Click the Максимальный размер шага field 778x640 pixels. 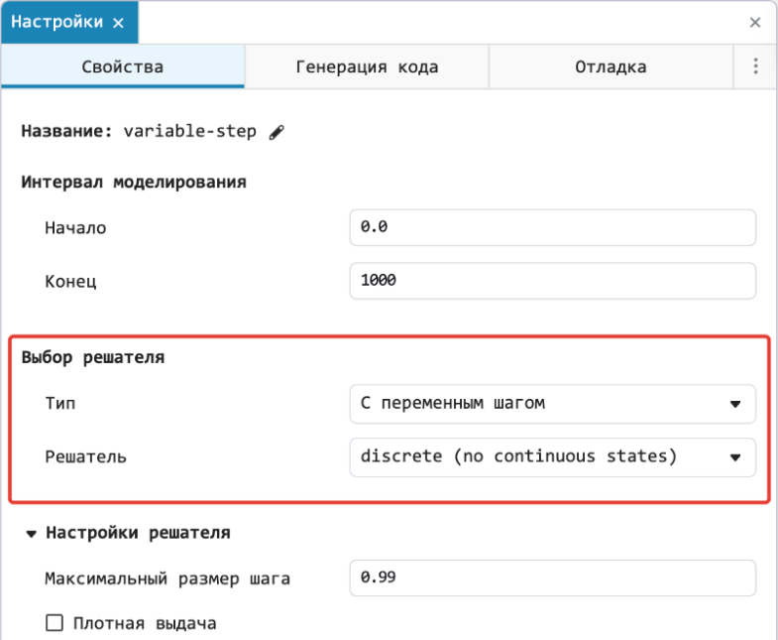(x=553, y=577)
